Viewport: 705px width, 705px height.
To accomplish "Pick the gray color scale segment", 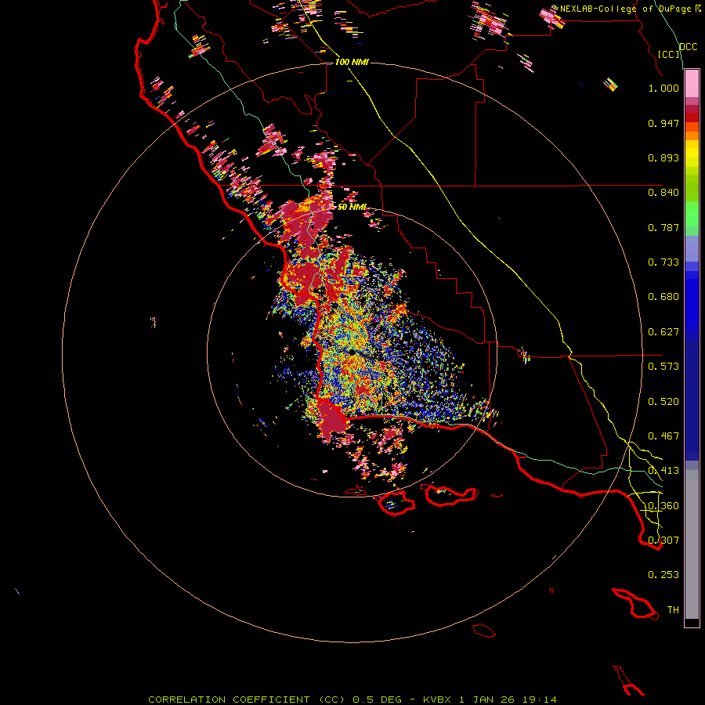I will coord(692,544).
